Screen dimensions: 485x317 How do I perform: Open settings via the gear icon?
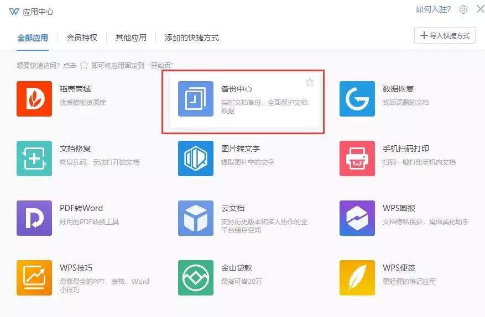tap(463, 9)
